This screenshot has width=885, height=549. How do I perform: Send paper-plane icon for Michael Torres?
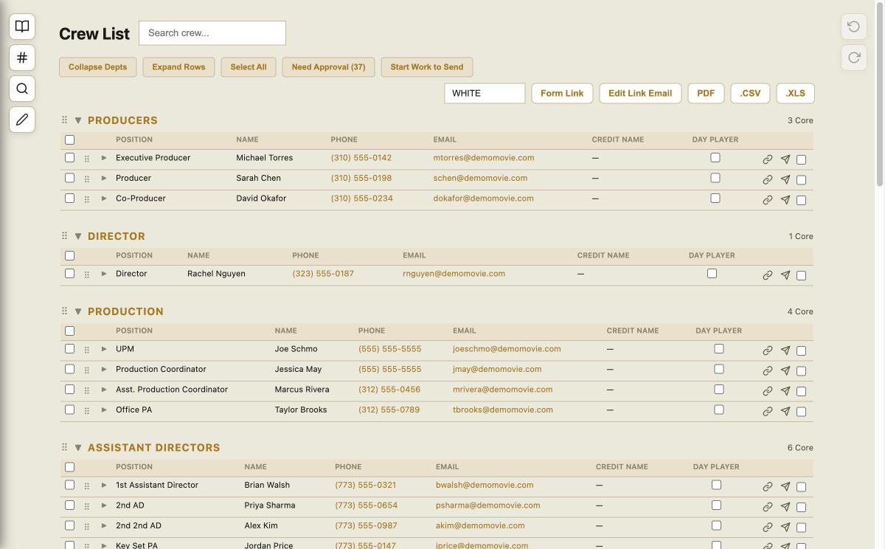(785, 159)
